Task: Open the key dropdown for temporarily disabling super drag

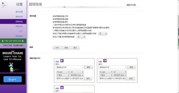Action: (x=81, y=37)
